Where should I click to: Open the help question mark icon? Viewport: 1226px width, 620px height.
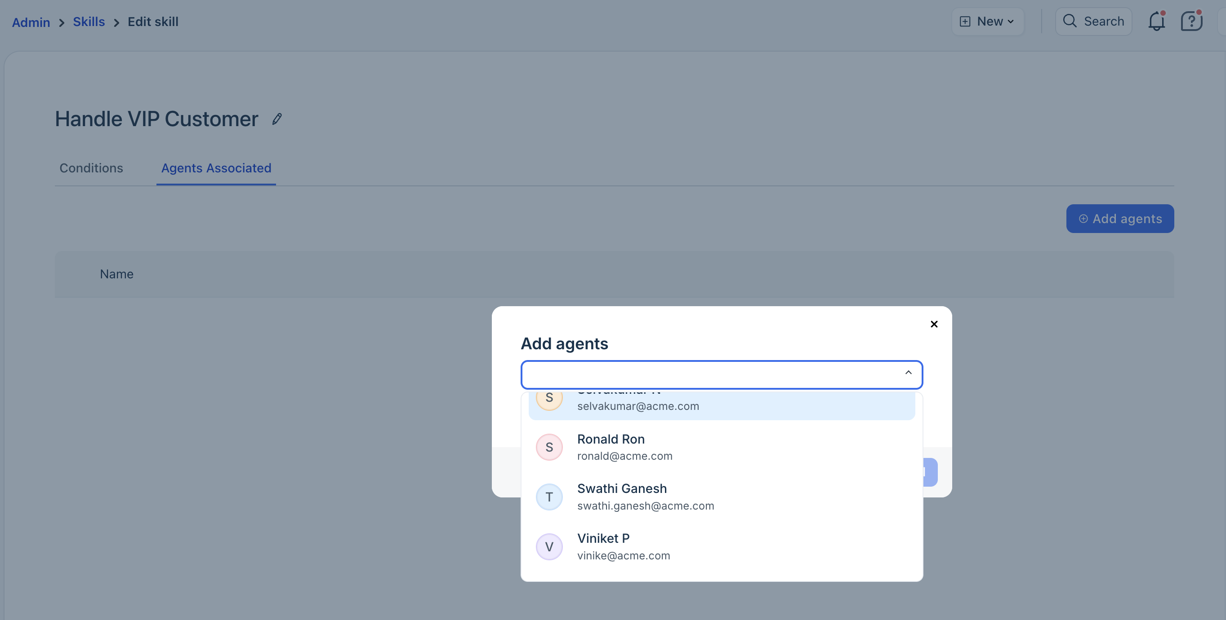pos(1191,22)
